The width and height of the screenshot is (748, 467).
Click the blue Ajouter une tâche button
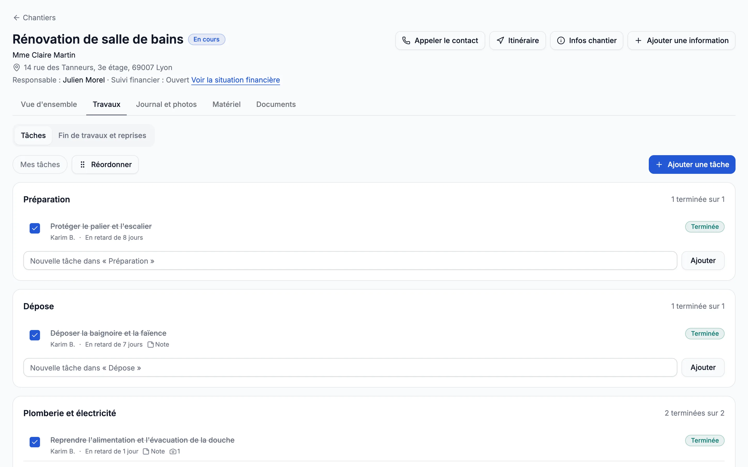(692, 165)
